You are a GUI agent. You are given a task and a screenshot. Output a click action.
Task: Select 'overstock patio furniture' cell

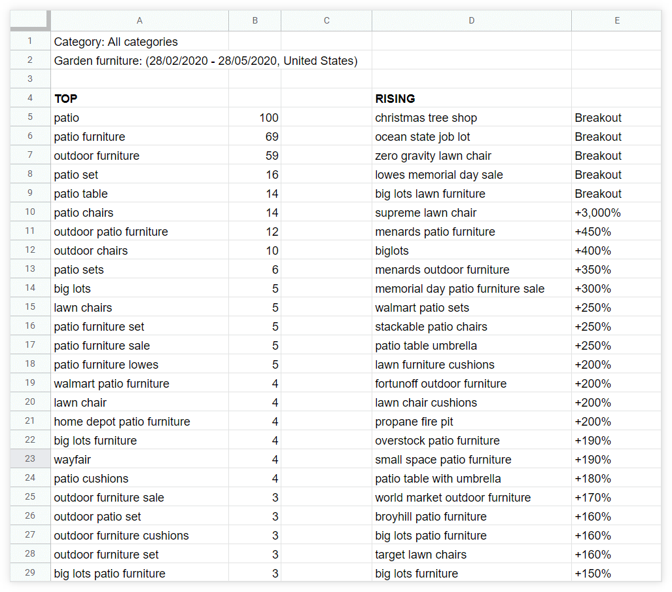pyautogui.click(x=471, y=440)
